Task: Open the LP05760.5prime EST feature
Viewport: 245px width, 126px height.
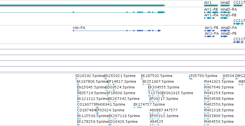Action: [191, 79]
